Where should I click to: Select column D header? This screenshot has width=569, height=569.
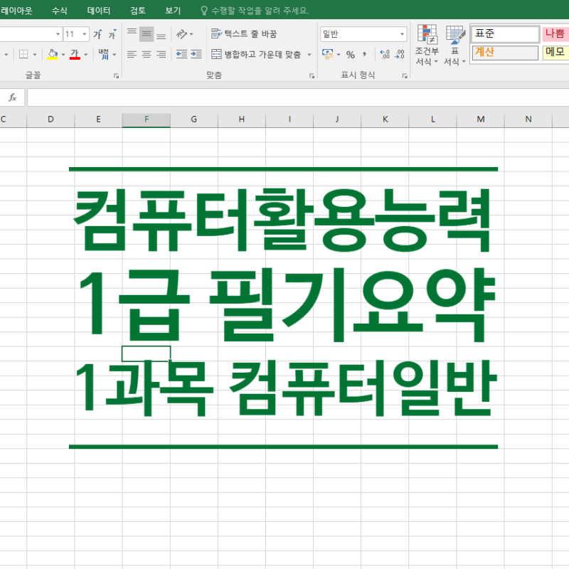(x=50, y=119)
